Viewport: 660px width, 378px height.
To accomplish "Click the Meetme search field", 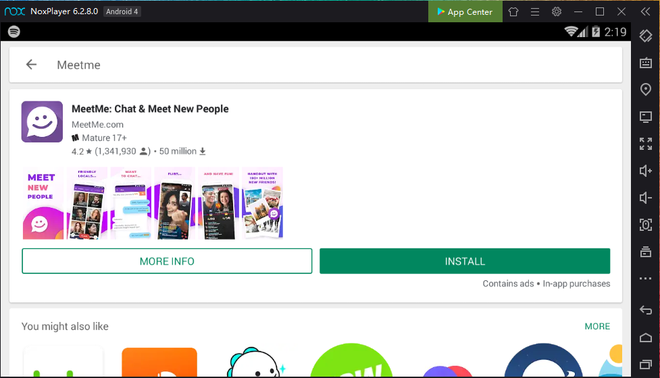I will pos(324,65).
